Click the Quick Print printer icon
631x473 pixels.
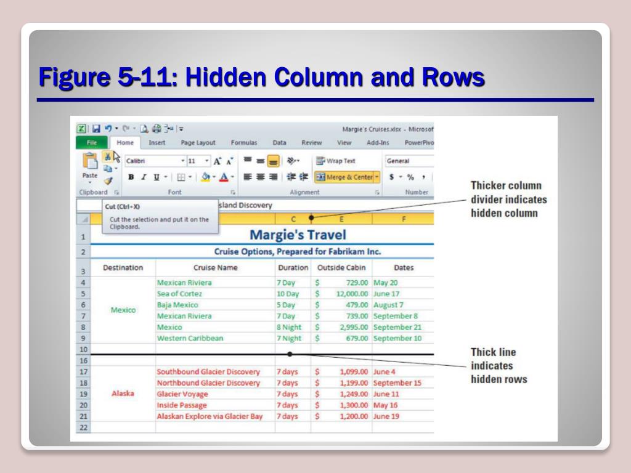click(157, 129)
